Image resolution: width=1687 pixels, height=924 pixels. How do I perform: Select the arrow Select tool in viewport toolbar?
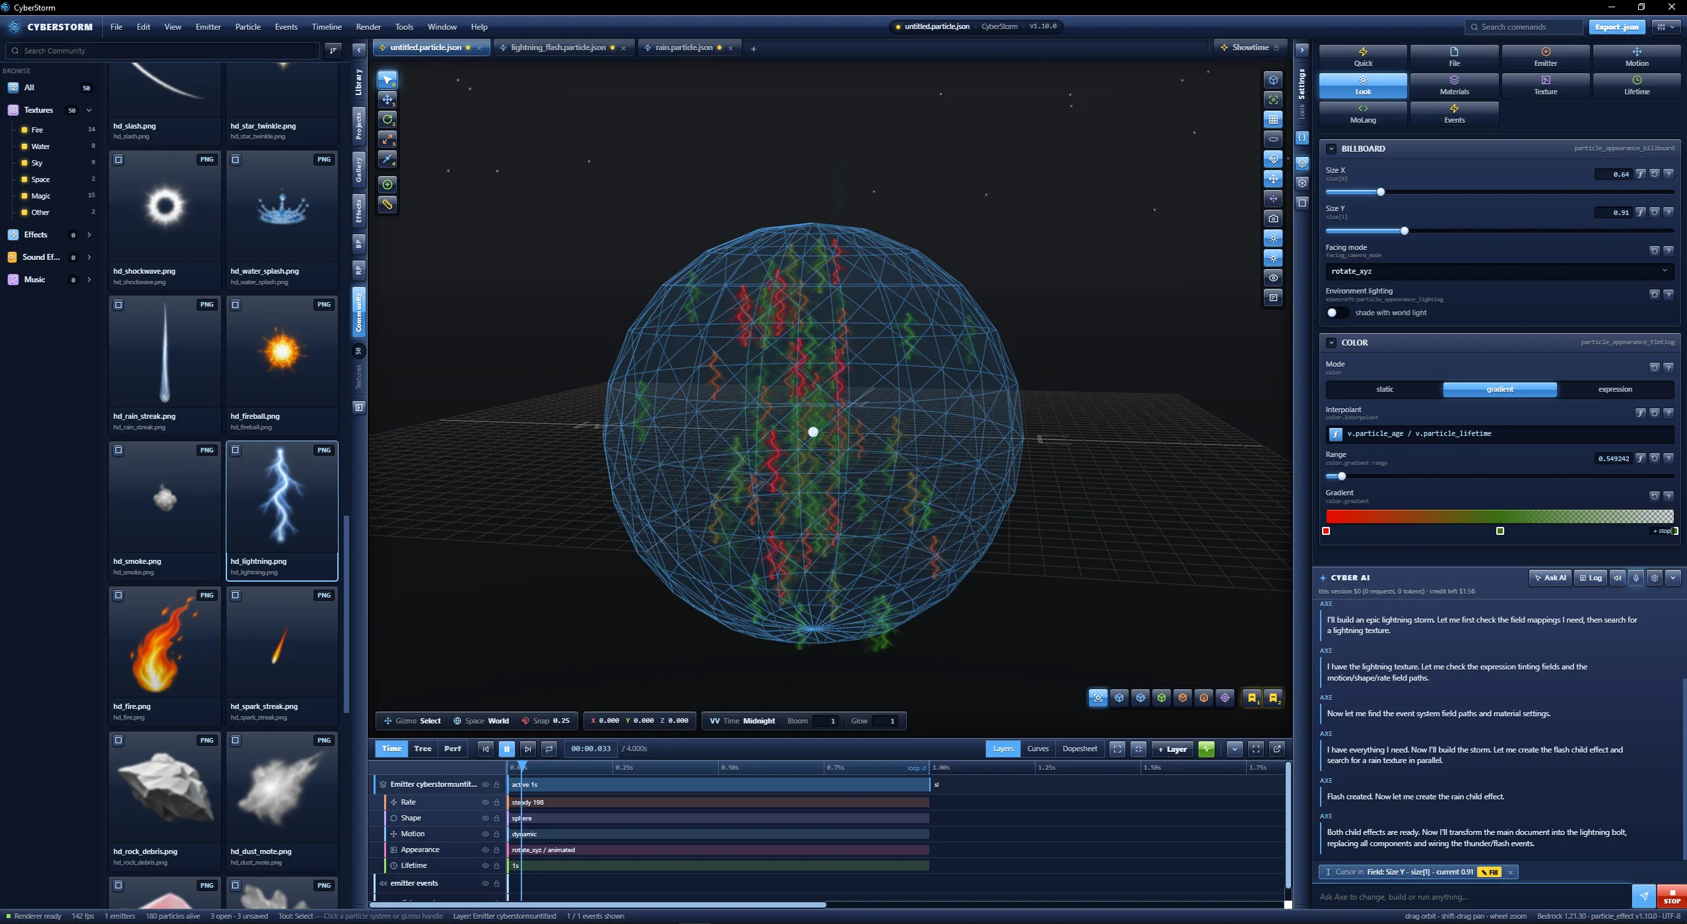click(x=387, y=80)
